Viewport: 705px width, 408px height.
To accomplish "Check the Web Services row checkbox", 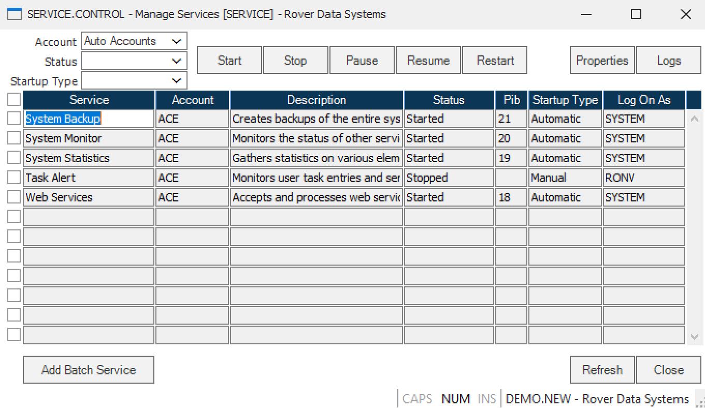I will click(13, 197).
